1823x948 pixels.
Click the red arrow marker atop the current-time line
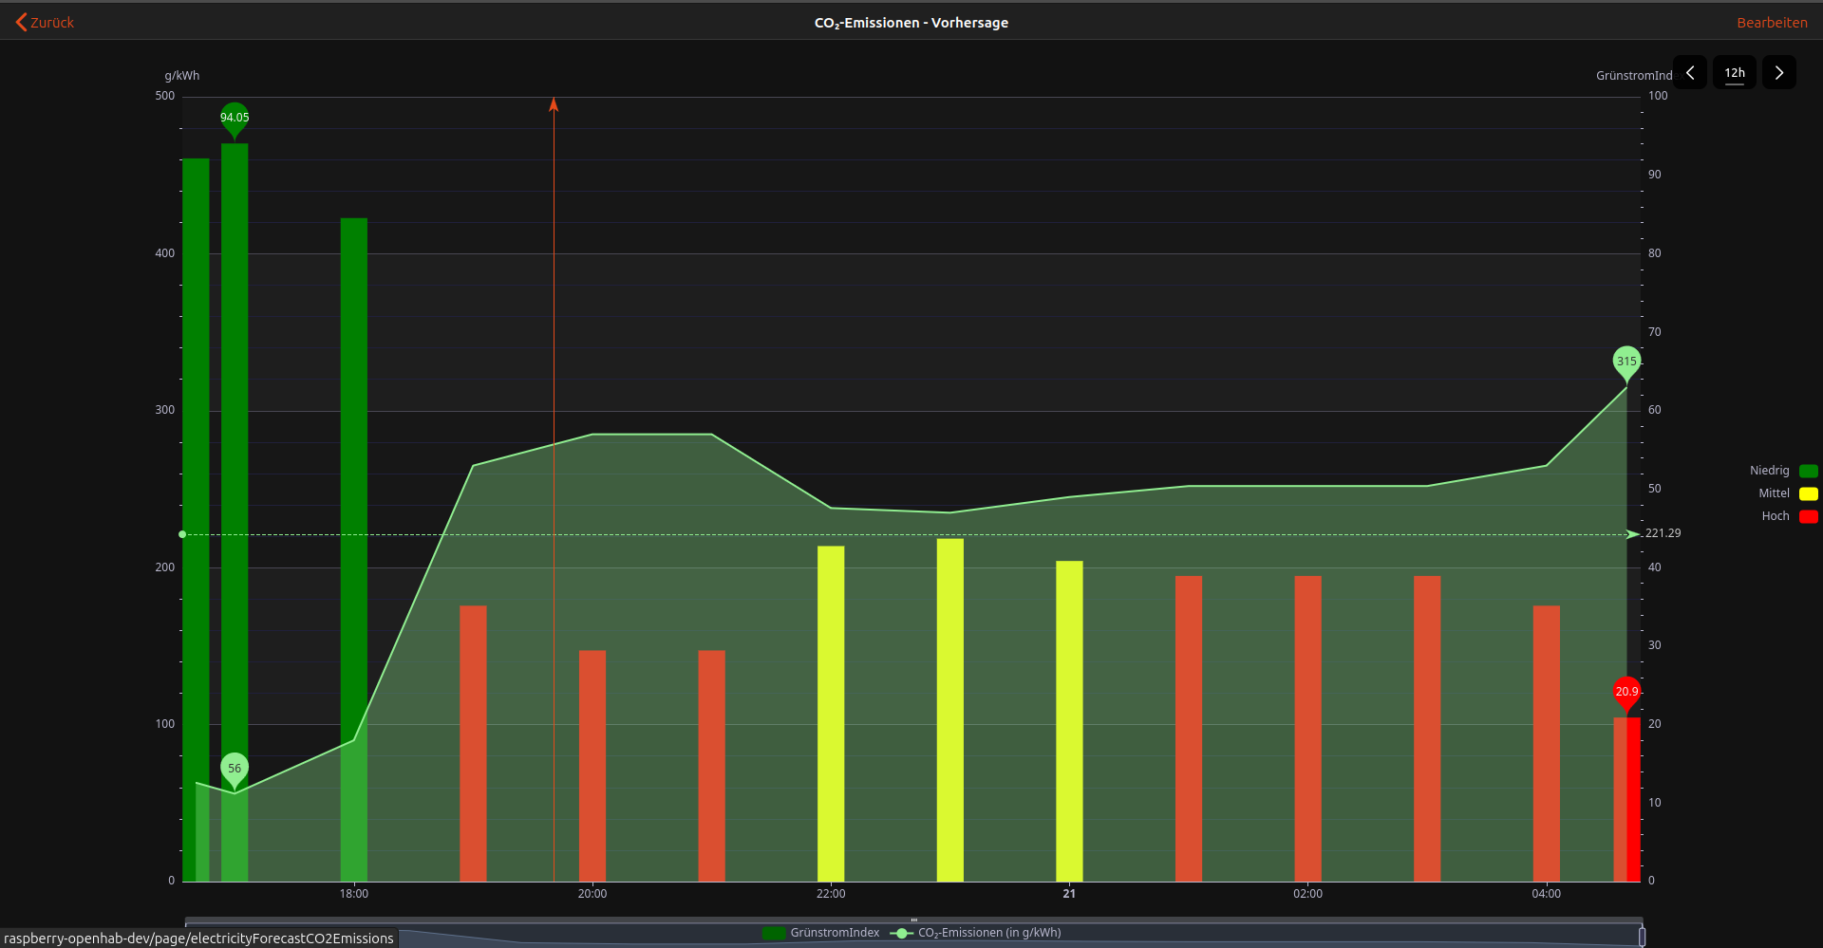(554, 104)
